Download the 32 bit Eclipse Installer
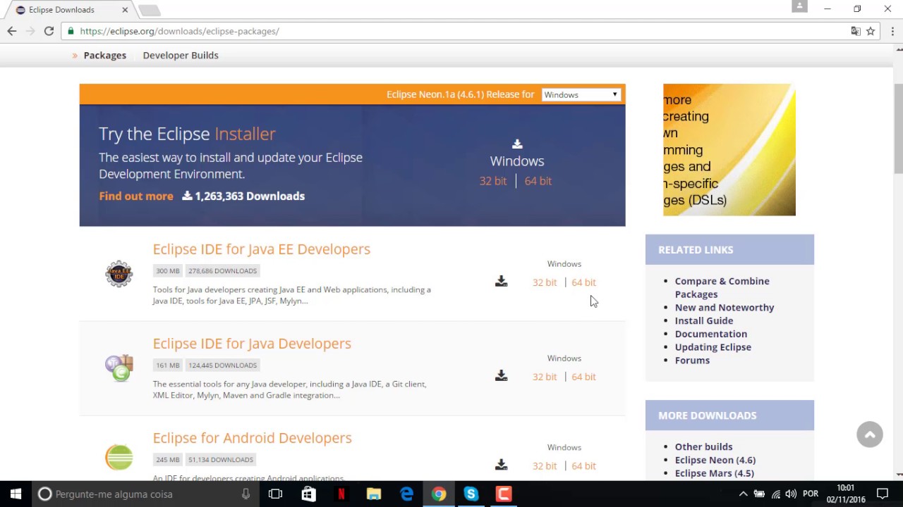 493,181
